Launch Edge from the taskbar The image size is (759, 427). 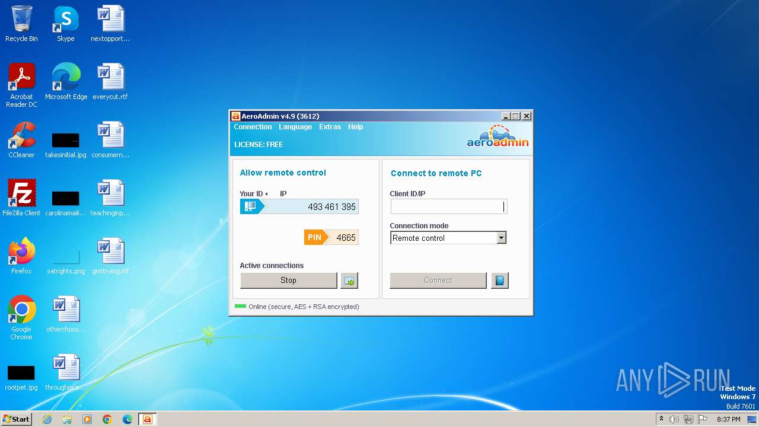point(127,419)
